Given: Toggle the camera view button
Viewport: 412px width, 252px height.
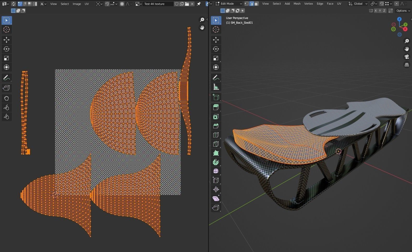Looking at the screenshot, I should (x=407, y=57).
